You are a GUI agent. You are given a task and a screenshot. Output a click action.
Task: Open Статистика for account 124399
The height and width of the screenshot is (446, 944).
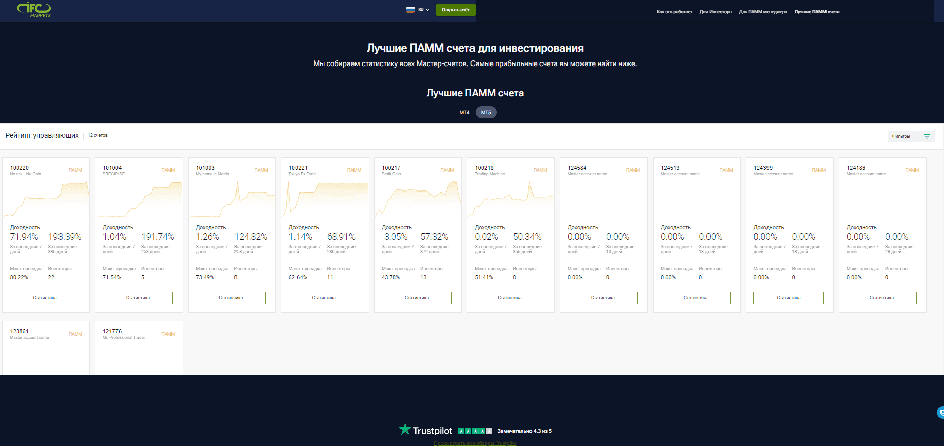[x=789, y=298]
